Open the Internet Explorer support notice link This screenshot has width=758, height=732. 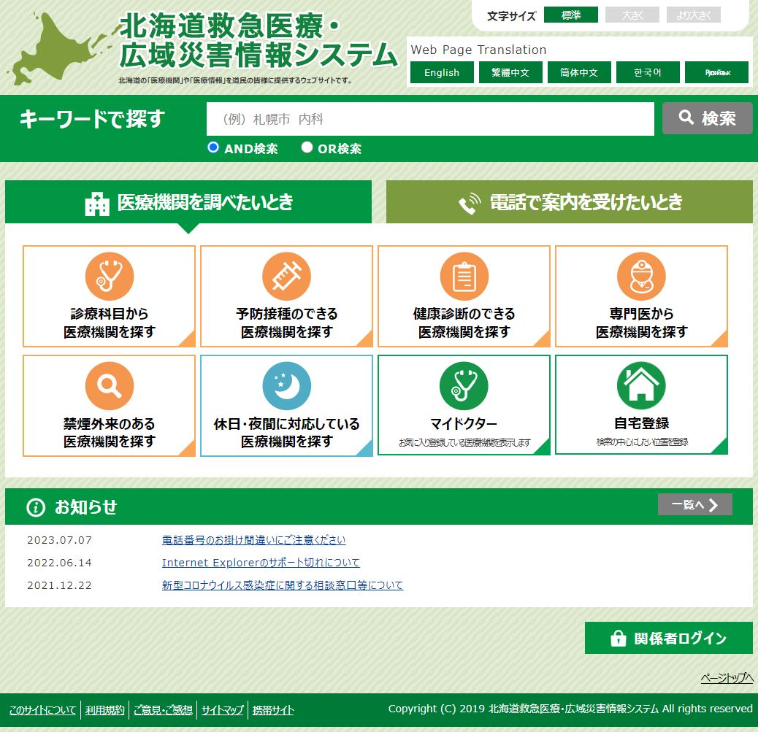[x=261, y=563]
